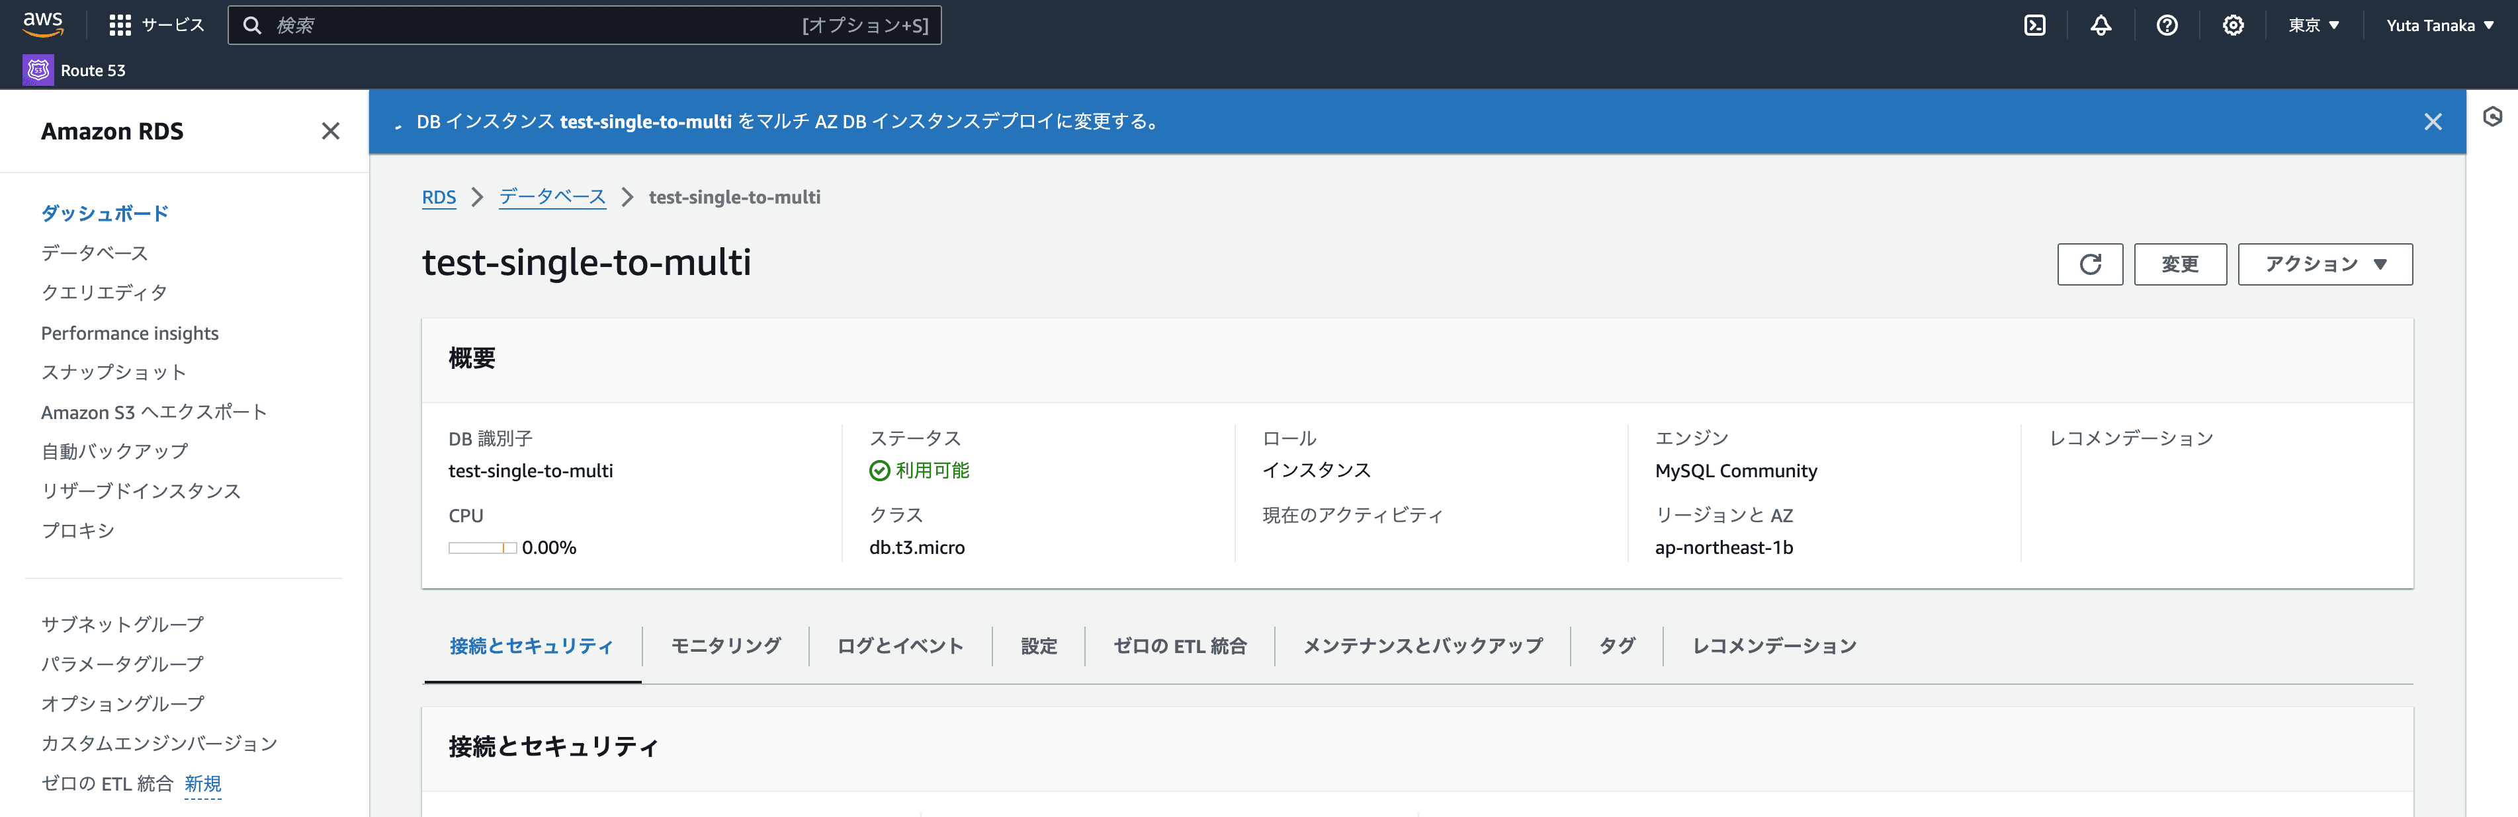The width and height of the screenshot is (2518, 817).
Task: Switch to the タグ tab
Action: [1617, 646]
